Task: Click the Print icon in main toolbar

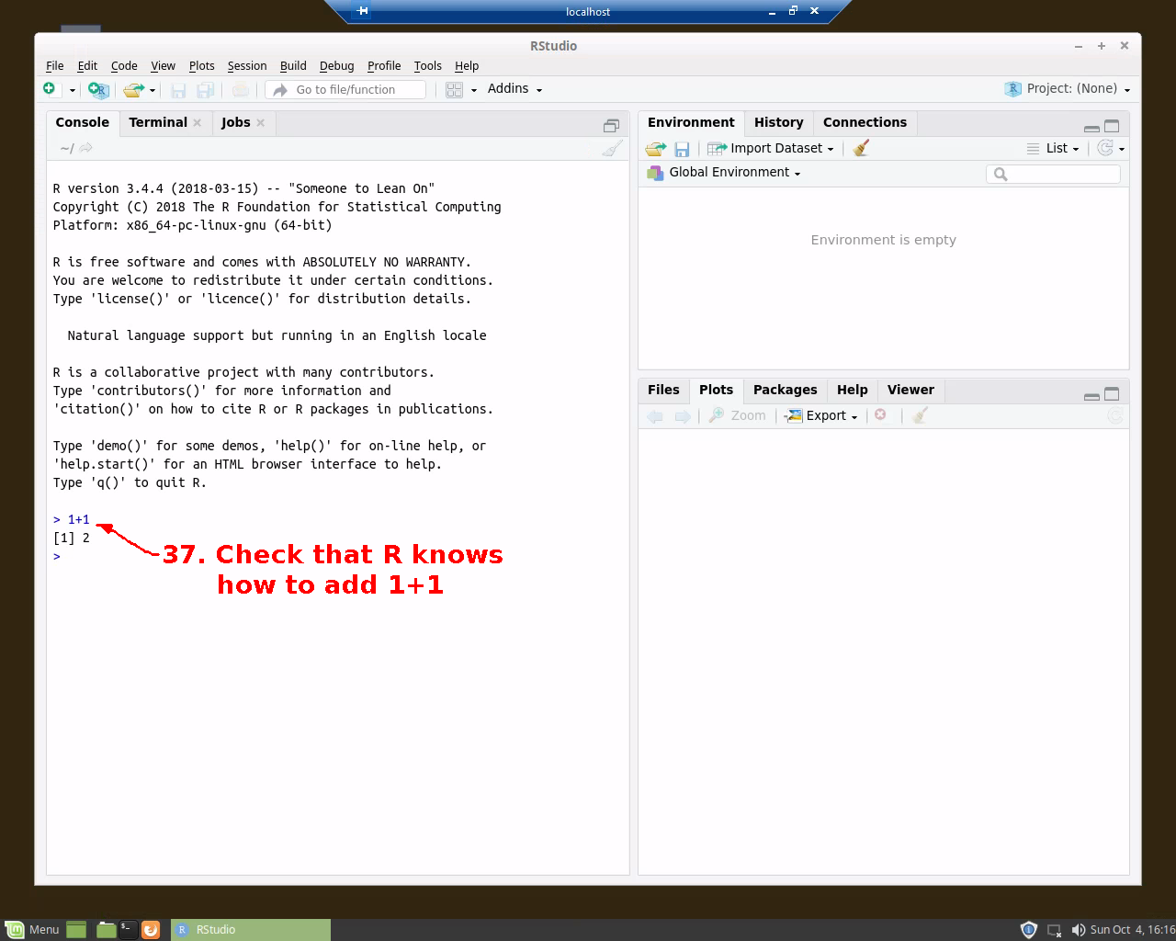Action: pyautogui.click(x=240, y=89)
